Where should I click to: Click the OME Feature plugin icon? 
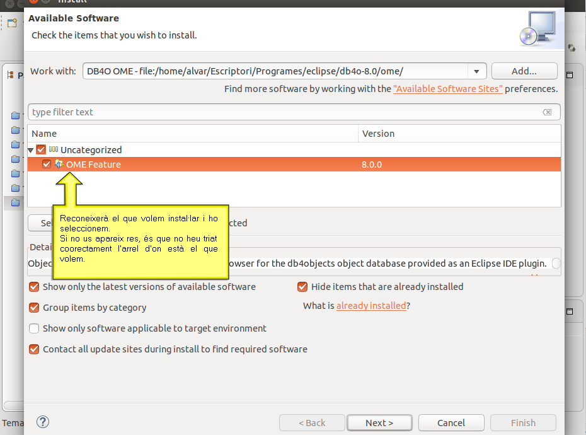click(59, 164)
